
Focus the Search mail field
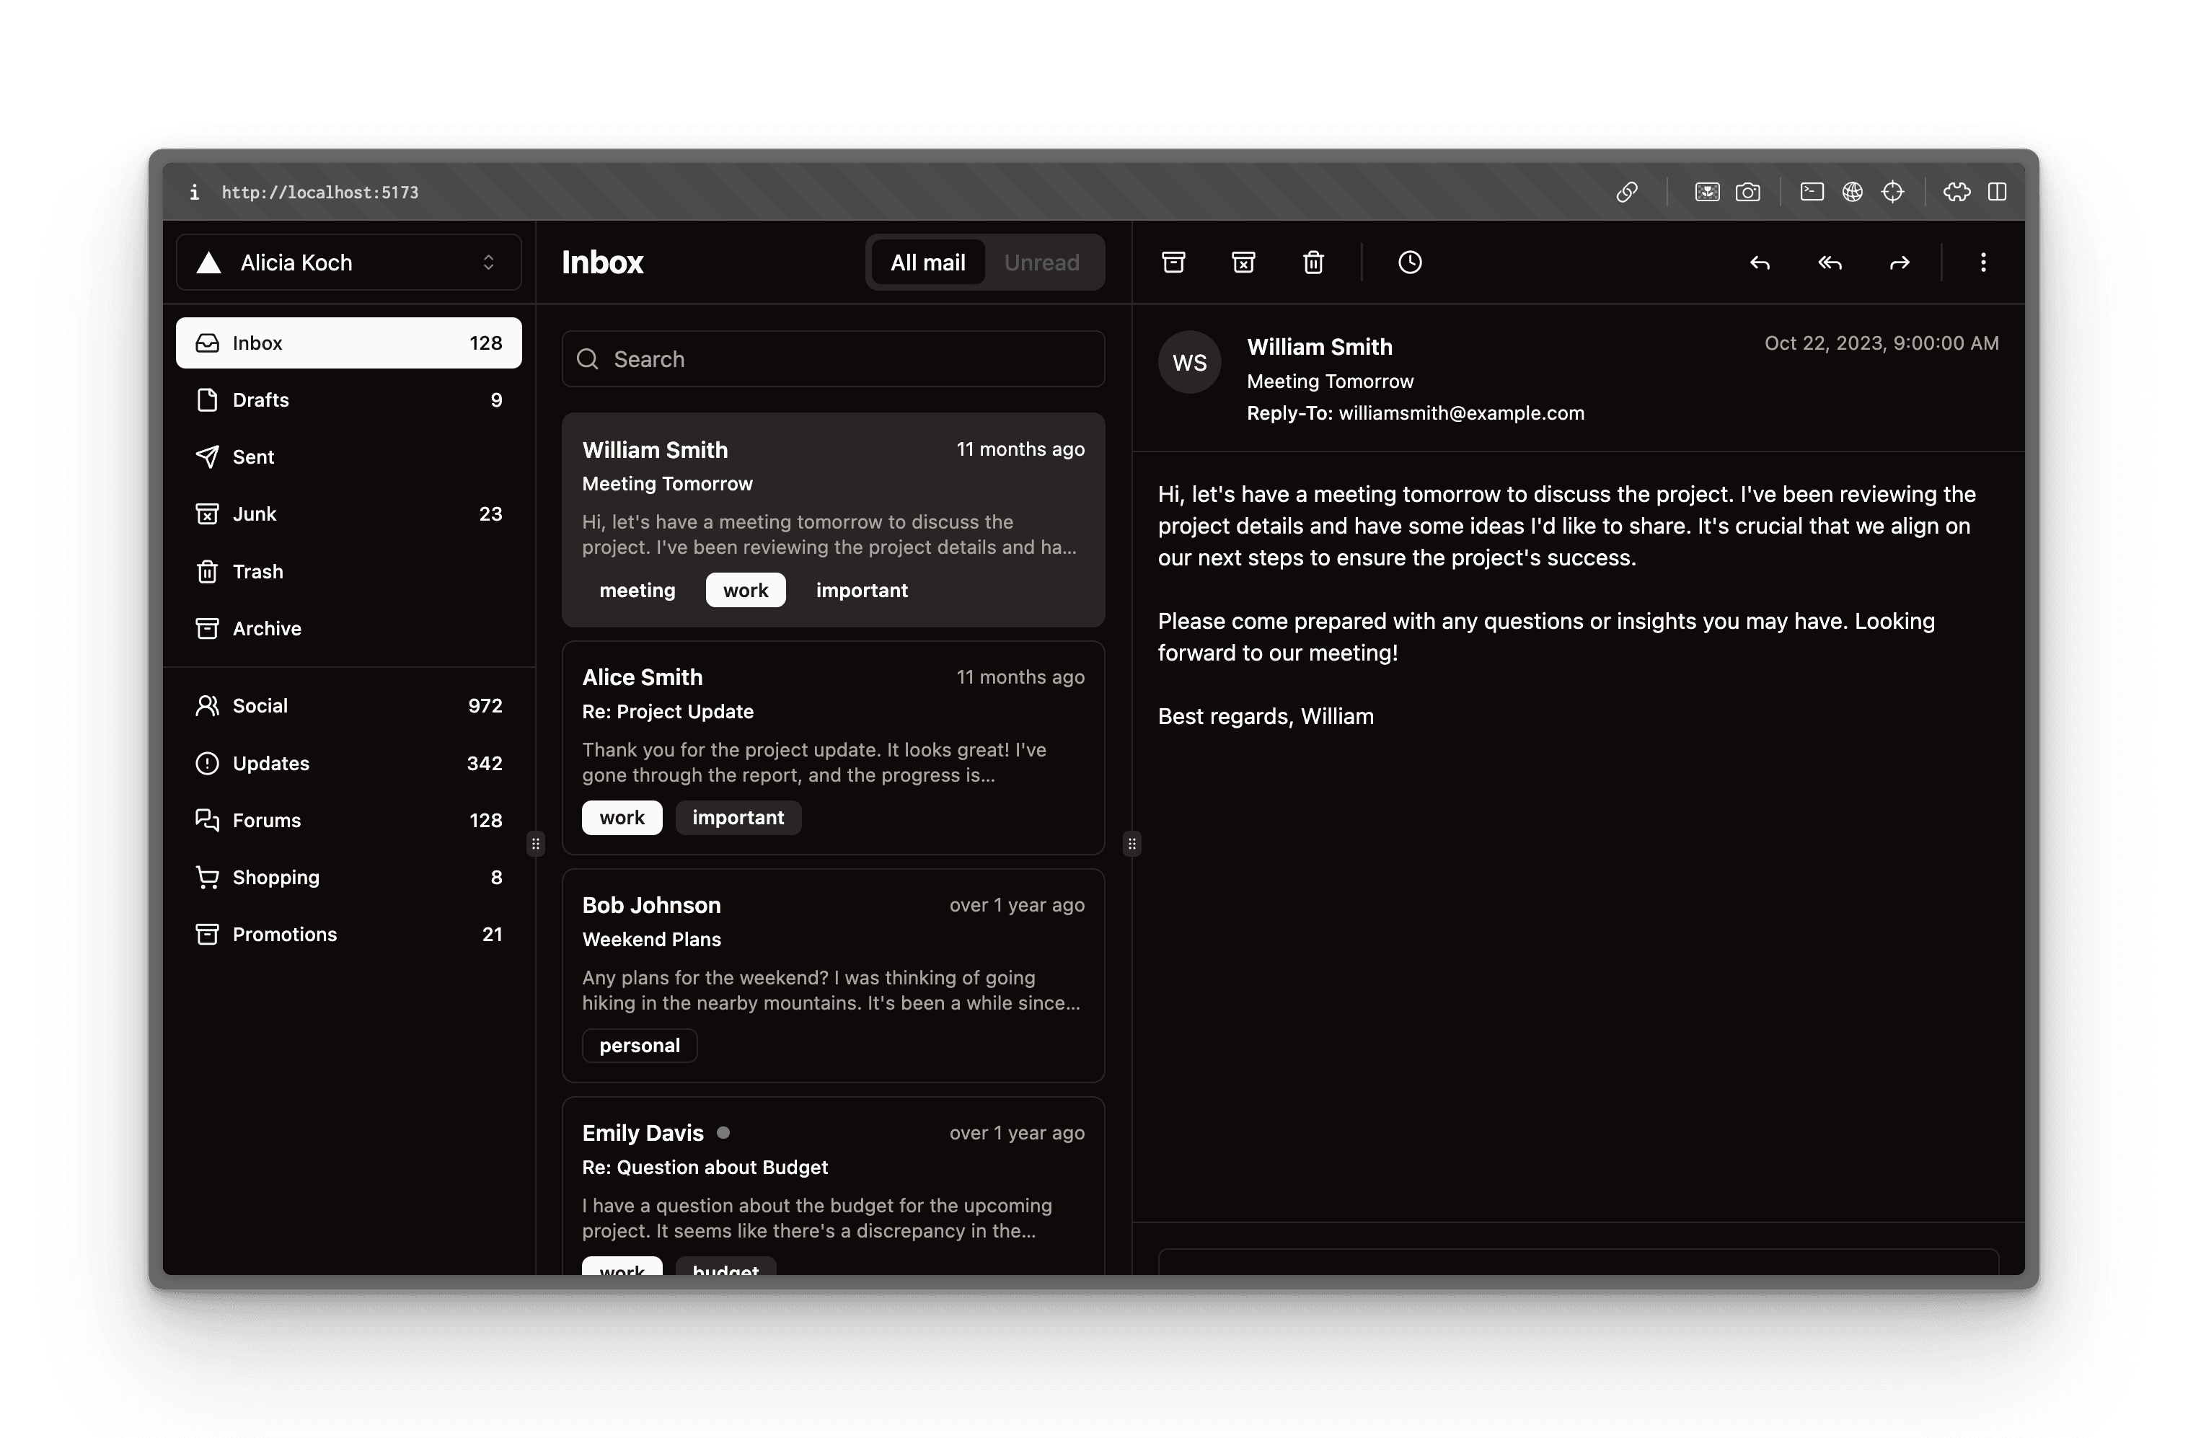(x=846, y=359)
